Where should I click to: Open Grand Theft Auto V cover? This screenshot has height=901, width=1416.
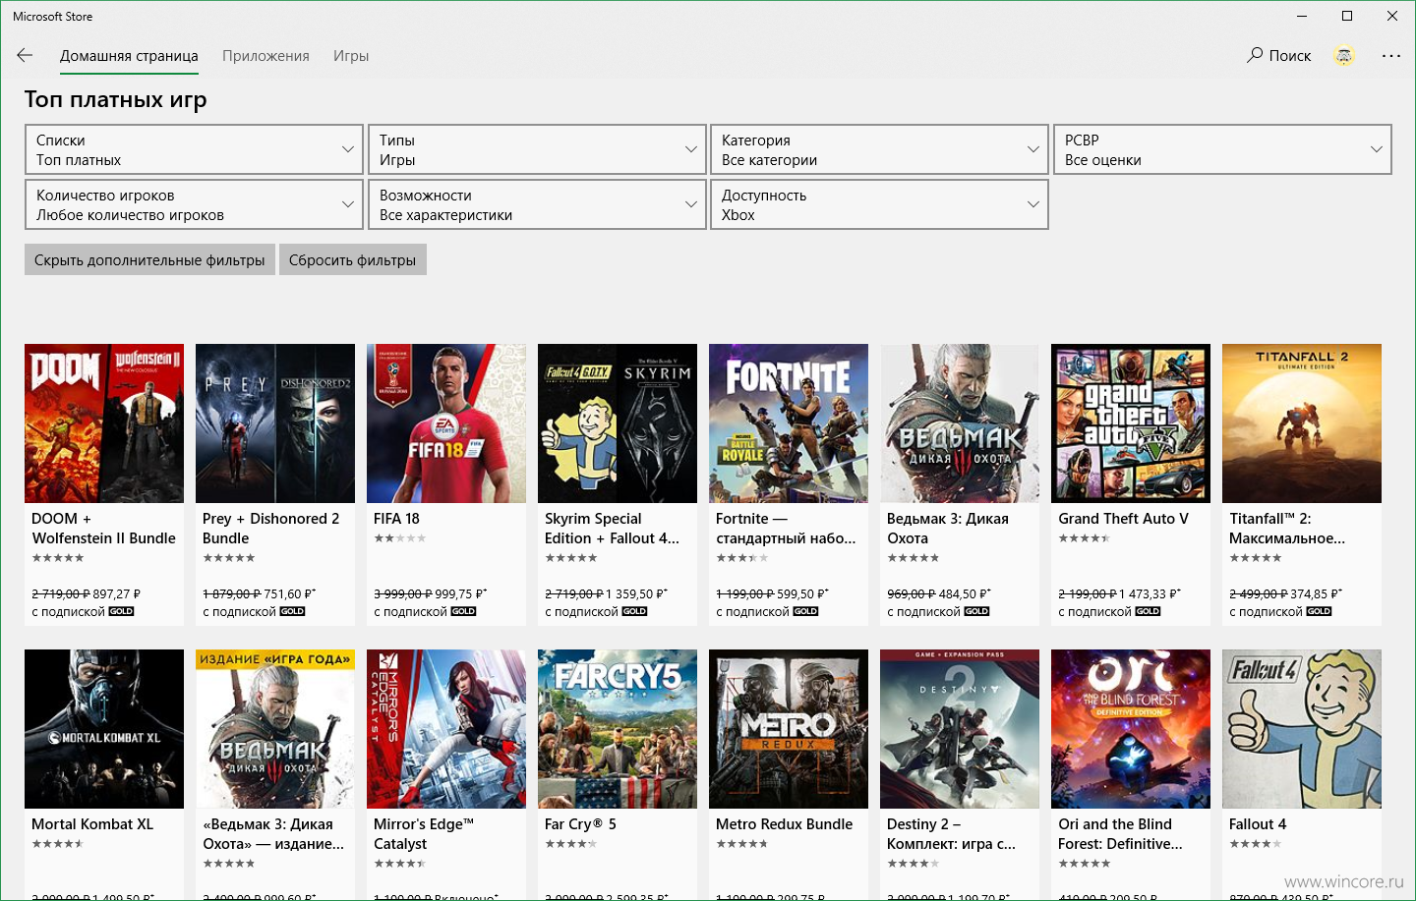[1131, 423]
